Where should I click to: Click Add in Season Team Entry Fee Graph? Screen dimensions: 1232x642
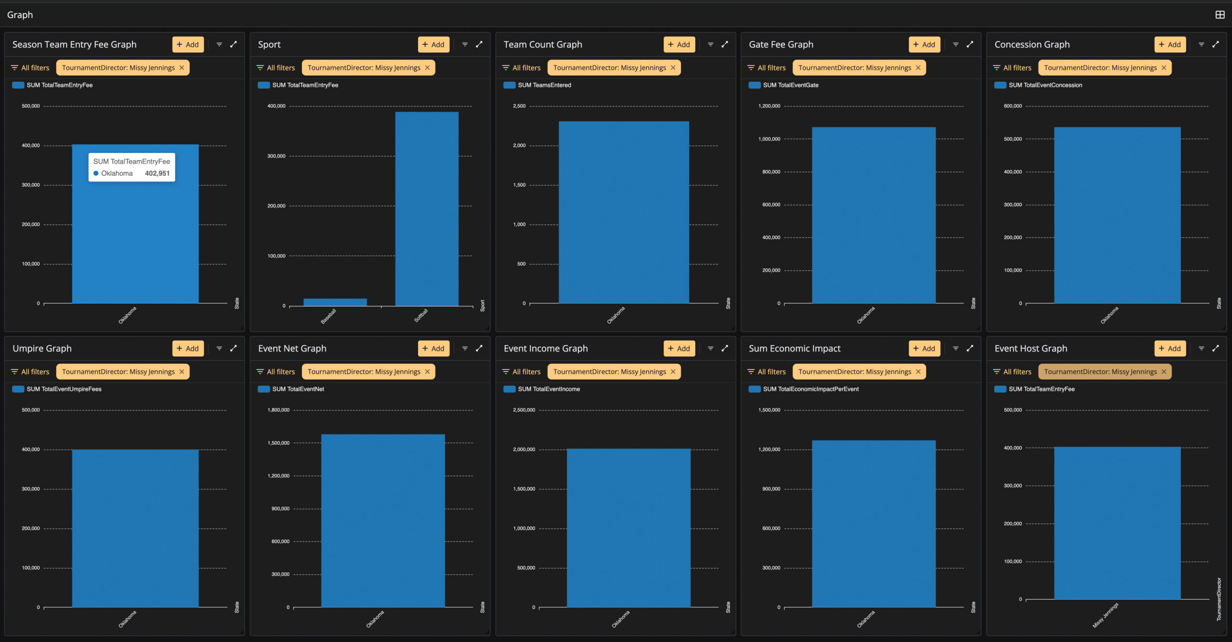click(x=188, y=45)
